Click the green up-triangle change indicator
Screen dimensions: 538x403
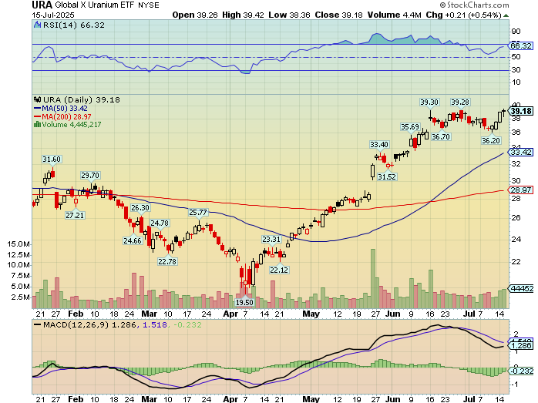[x=506, y=15]
